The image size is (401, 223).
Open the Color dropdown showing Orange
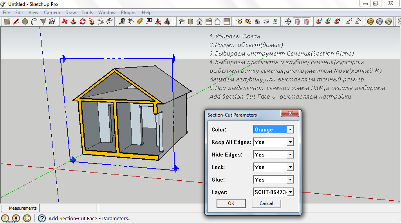(x=290, y=129)
